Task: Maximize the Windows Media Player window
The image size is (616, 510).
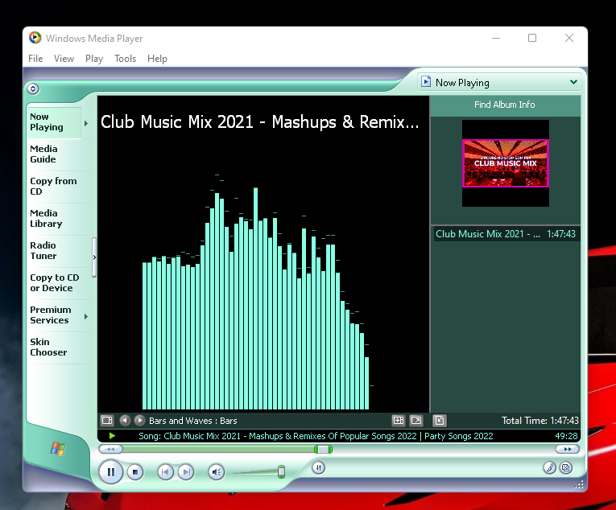Action: (x=532, y=38)
